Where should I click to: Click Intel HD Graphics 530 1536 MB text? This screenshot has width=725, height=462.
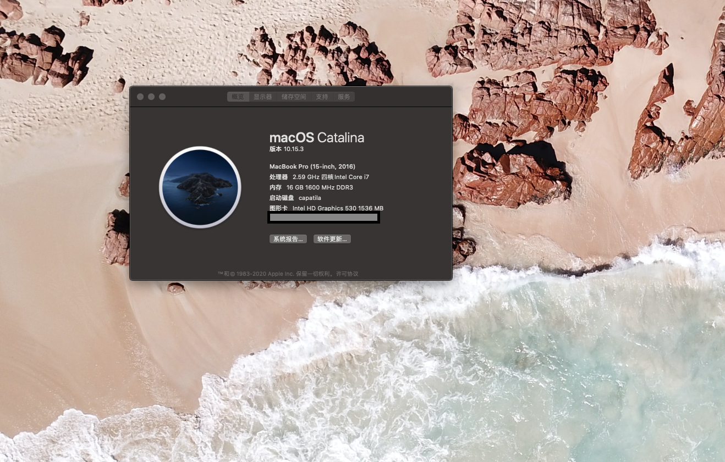coord(338,208)
